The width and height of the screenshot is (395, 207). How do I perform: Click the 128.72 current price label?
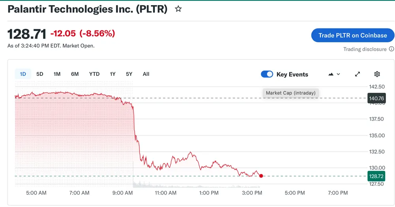376,176
